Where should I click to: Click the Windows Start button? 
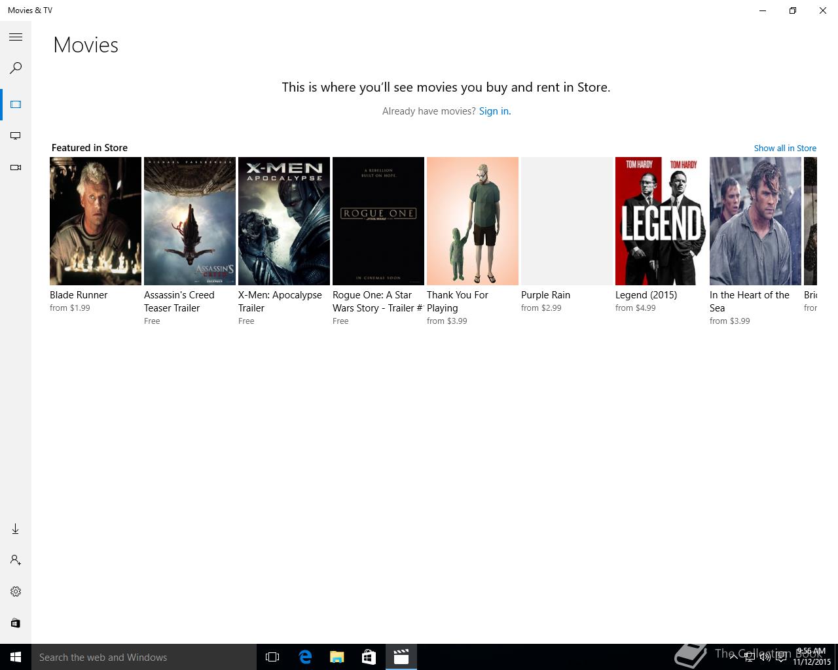click(x=16, y=657)
